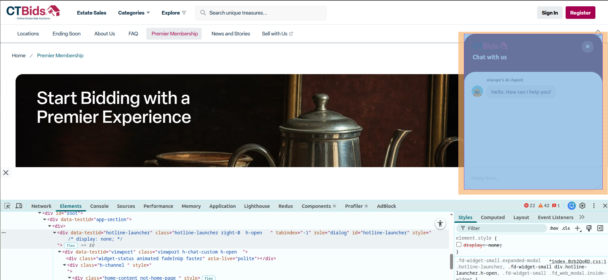The image size is (608, 280).
Task: Open DevTools settings gear
Action: click(x=583, y=206)
